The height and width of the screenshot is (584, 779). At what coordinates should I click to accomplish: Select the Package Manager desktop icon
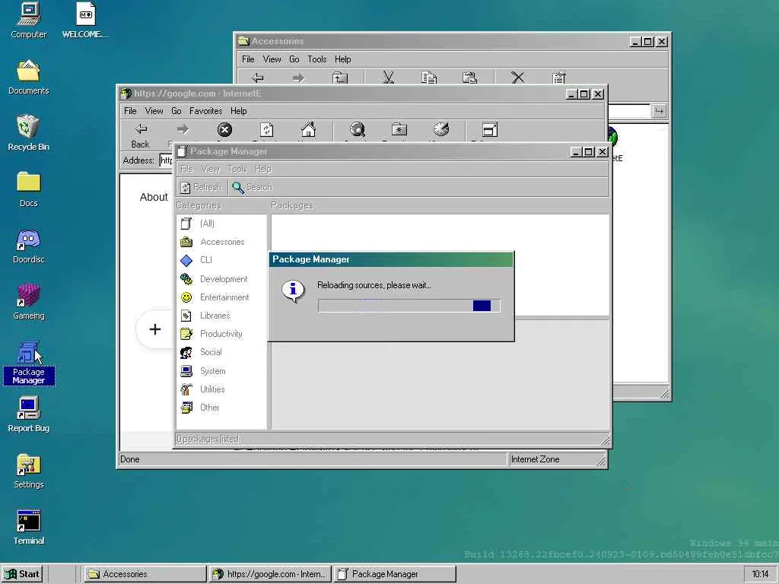point(28,363)
